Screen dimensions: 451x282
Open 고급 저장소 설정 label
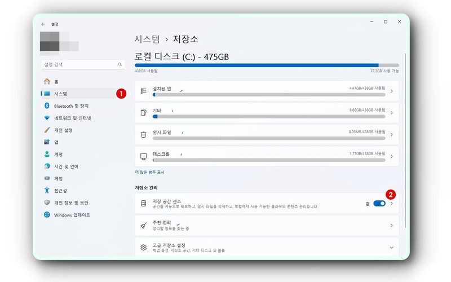169,245
